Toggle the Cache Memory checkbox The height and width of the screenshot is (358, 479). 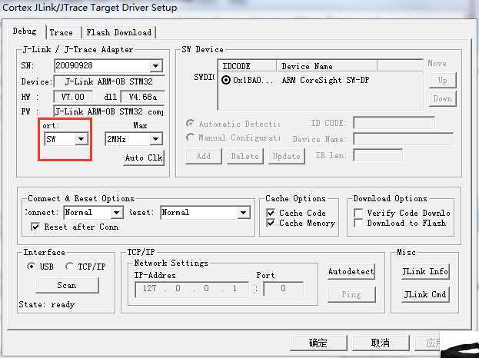click(x=271, y=223)
